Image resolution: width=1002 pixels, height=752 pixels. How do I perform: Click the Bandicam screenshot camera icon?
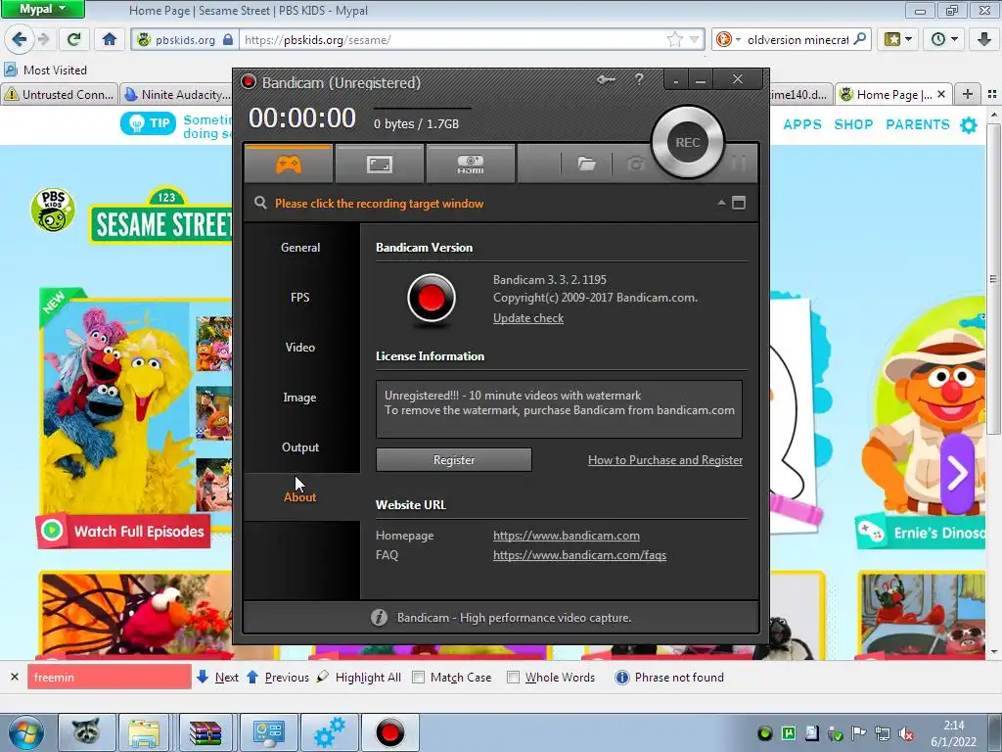pyautogui.click(x=634, y=164)
